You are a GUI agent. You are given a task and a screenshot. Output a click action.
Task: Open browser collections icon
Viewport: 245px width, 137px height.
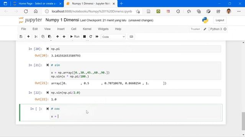[x=199, y=11]
